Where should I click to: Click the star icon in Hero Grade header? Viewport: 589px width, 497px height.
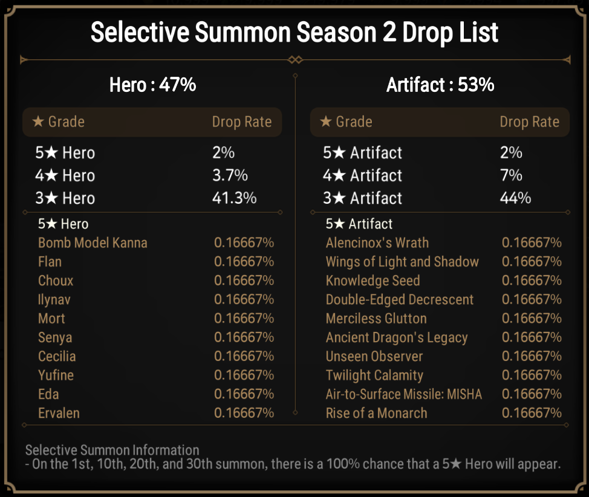tap(38, 122)
